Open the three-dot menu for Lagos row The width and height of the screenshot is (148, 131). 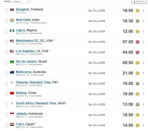pos(143,31)
